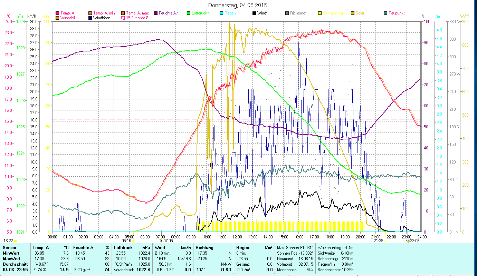Image resolution: width=477 pixels, height=276 pixels.
Task: Click the 04.06. 23:55 timestamp
Action: pos(16,270)
